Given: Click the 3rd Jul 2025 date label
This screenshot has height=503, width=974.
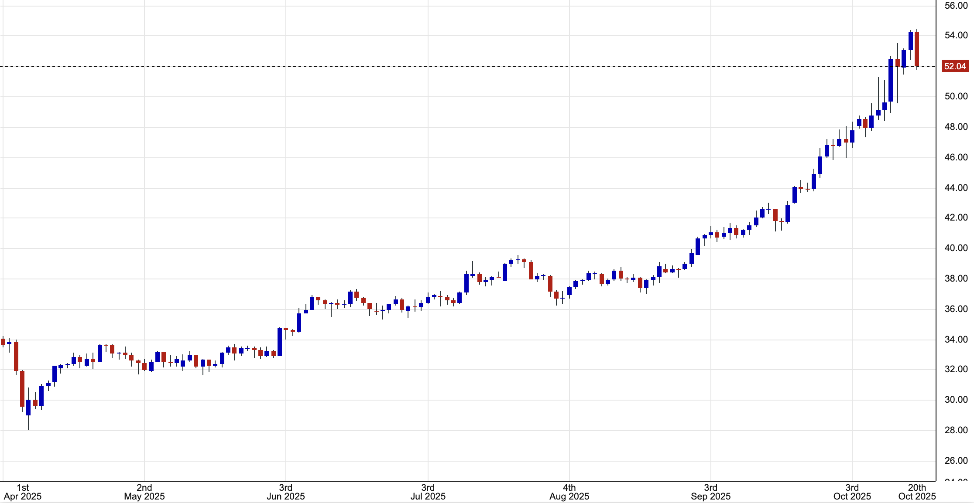Looking at the screenshot, I should 428,492.
